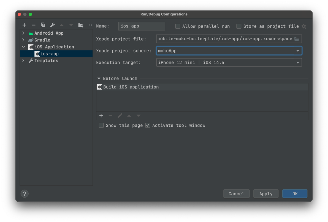
Task: Remove the before launch task
Action: click(110, 116)
